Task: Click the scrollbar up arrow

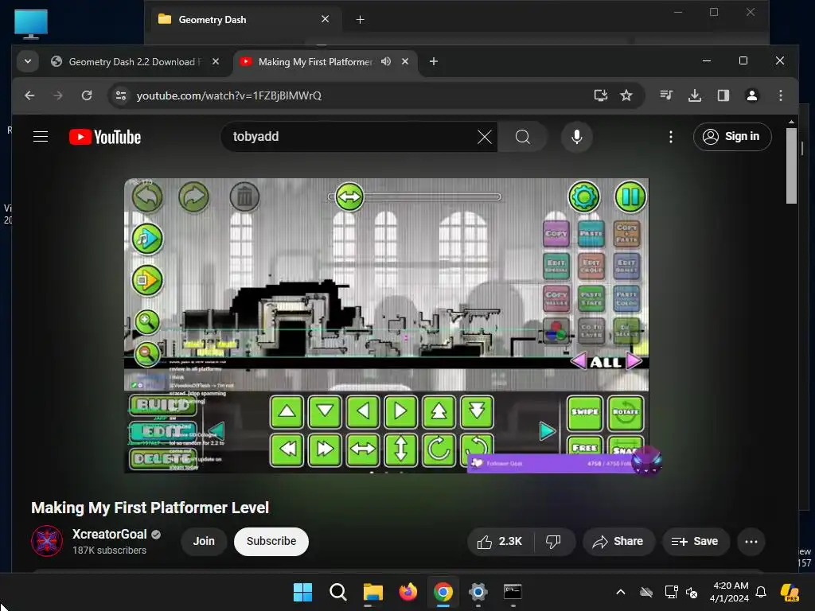Action: coord(791,122)
